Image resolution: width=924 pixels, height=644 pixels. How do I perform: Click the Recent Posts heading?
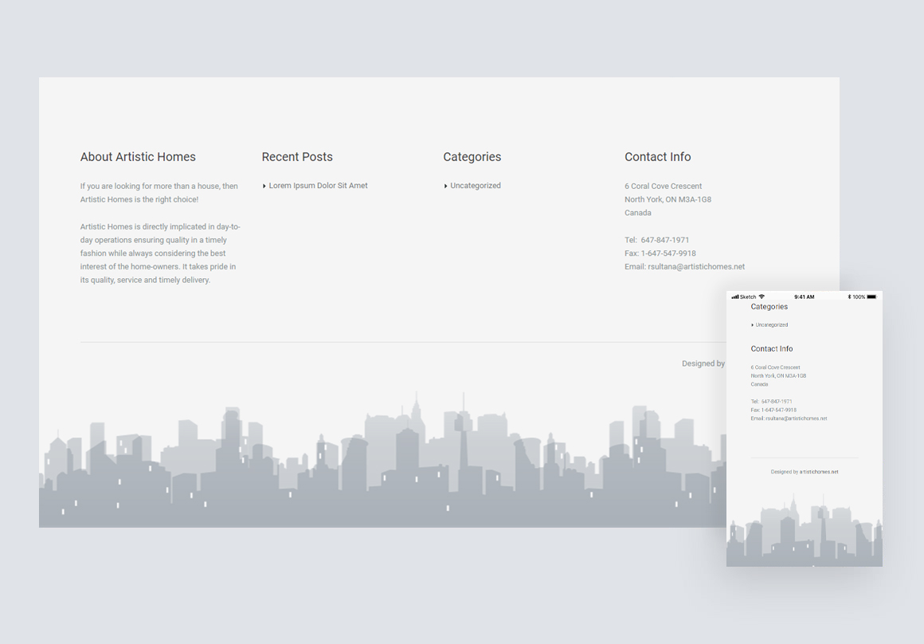click(297, 157)
